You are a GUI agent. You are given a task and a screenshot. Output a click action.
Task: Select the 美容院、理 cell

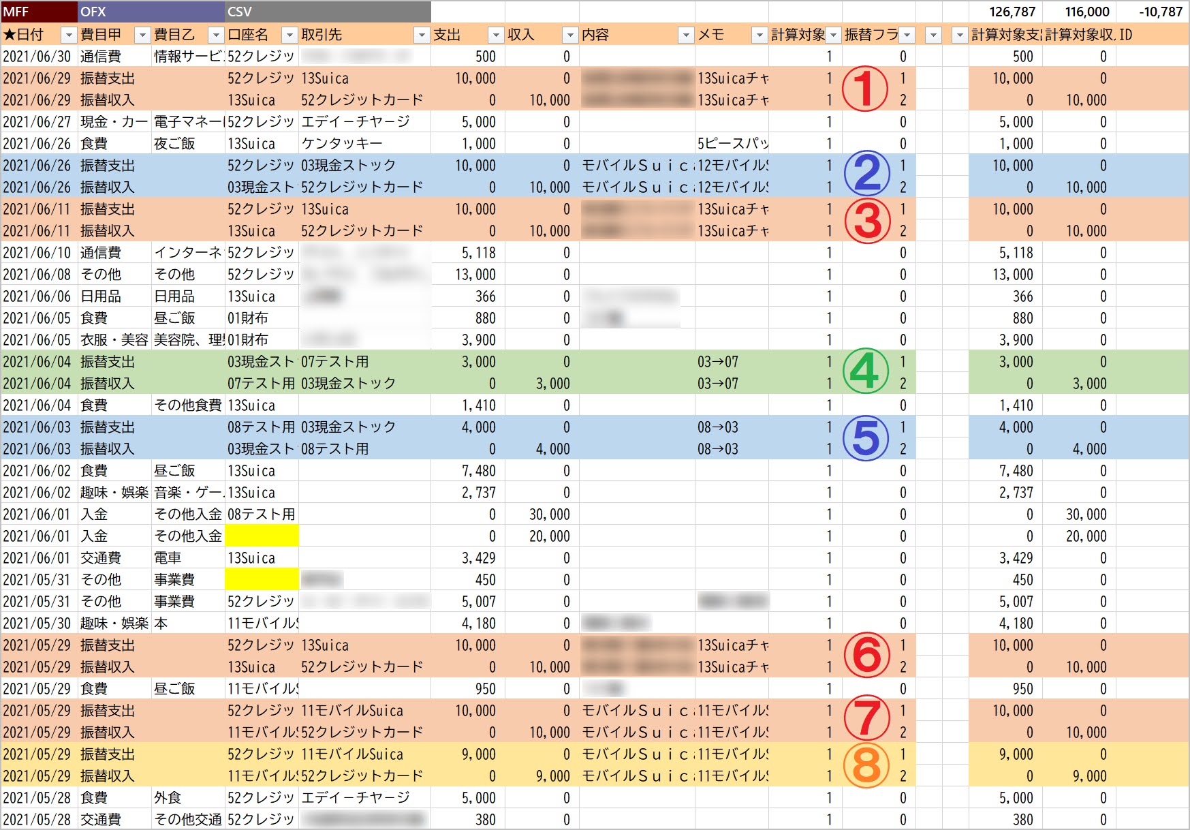click(x=188, y=340)
